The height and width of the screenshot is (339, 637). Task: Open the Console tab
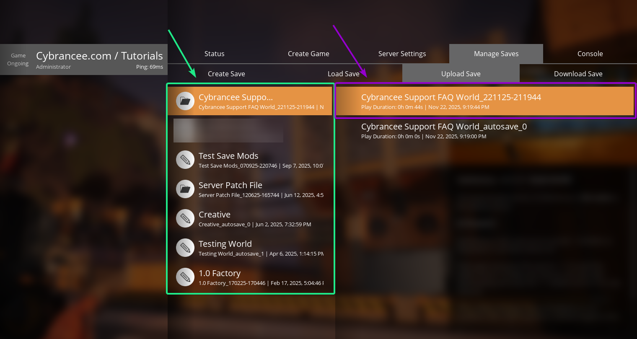click(x=590, y=54)
